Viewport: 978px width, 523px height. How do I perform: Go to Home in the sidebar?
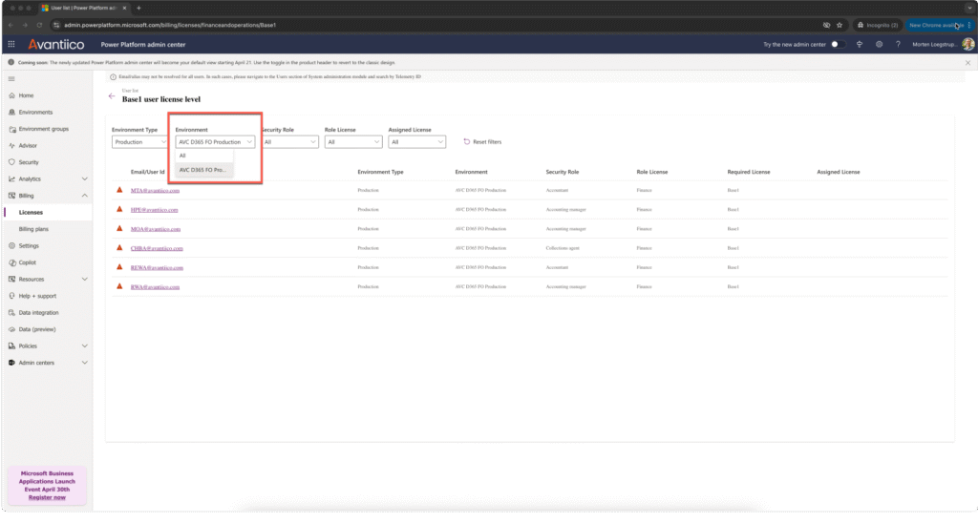pos(26,95)
